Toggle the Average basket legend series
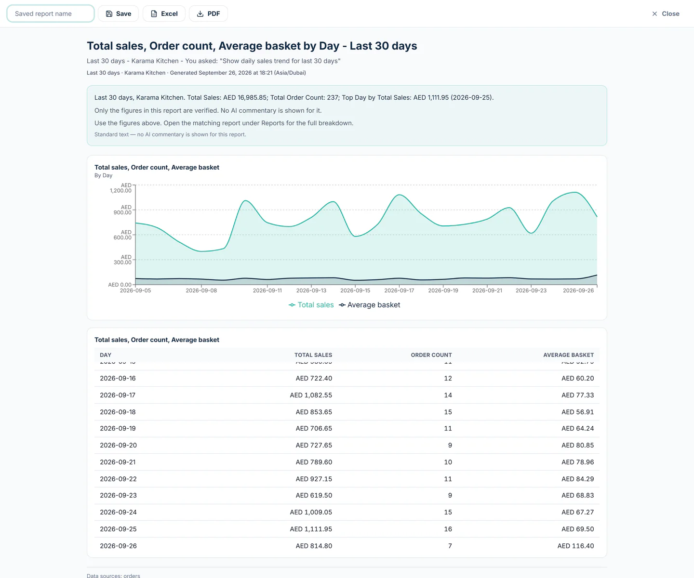This screenshot has height=578, width=694. click(x=370, y=305)
